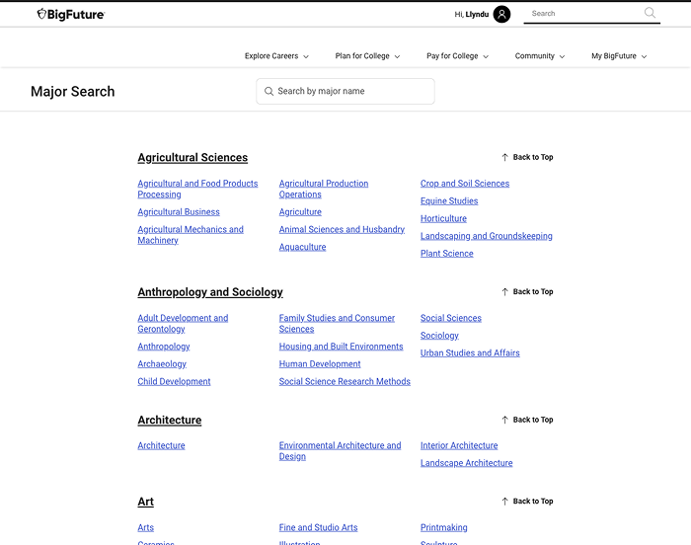Expand the Pay for College menu

click(457, 56)
